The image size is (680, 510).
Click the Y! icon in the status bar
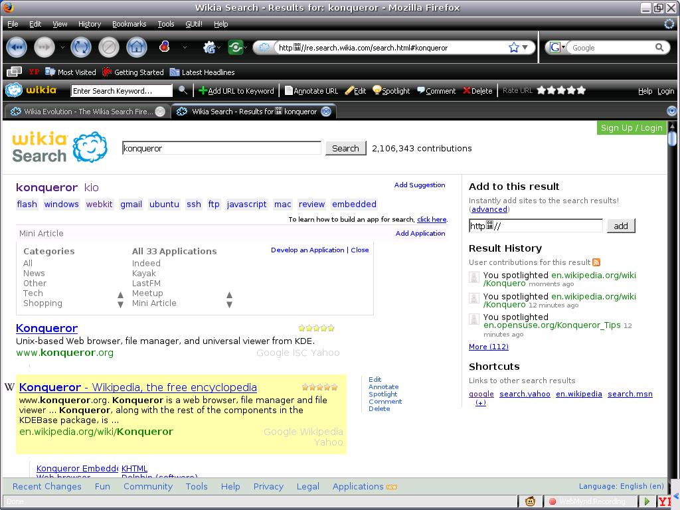664,501
